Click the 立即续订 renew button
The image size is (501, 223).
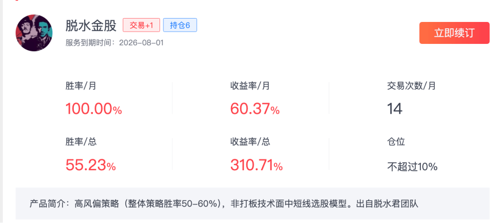pos(454,33)
